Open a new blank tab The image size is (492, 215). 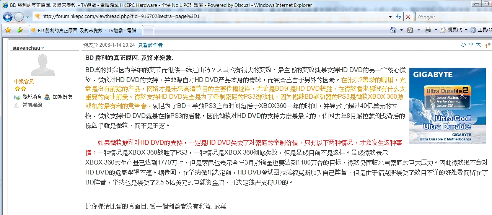148,31
